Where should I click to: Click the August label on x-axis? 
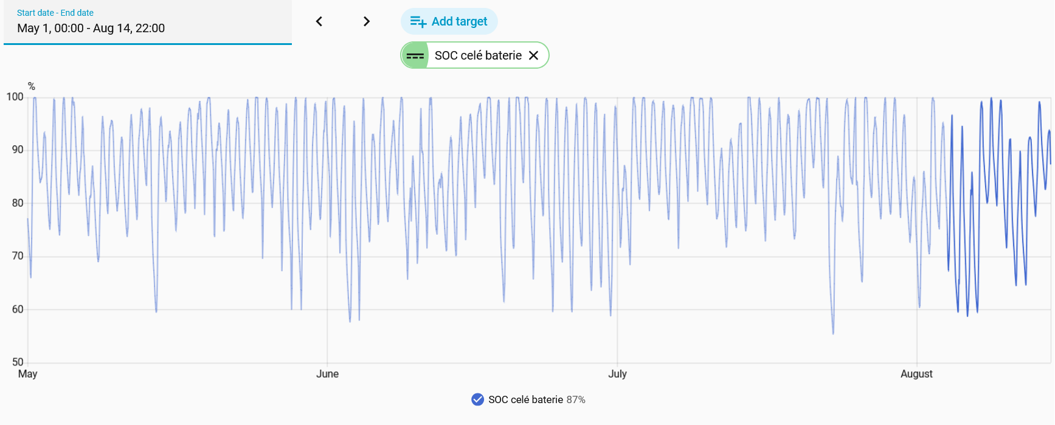[x=916, y=374]
